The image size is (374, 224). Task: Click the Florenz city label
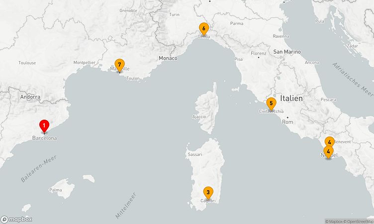pyautogui.click(x=259, y=53)
